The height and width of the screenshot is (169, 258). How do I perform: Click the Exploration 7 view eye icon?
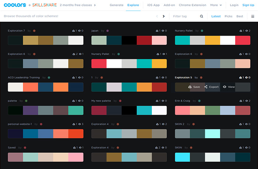pyautogui.click(x=80, y=31)
